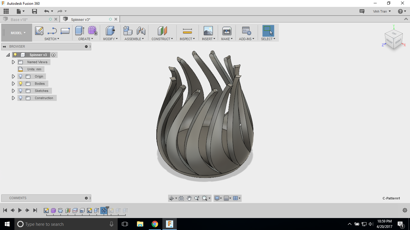410x230 pixels.
Task: Toggle visibility bulb for Spinner v3
Action: 15,55
